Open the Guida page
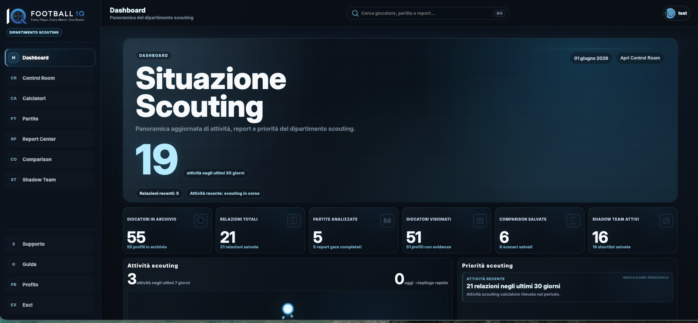The image size is (698, 323). tap(50, 264)
